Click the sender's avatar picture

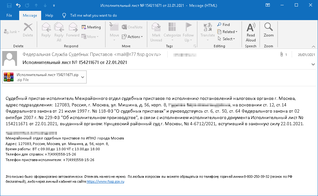10,58
